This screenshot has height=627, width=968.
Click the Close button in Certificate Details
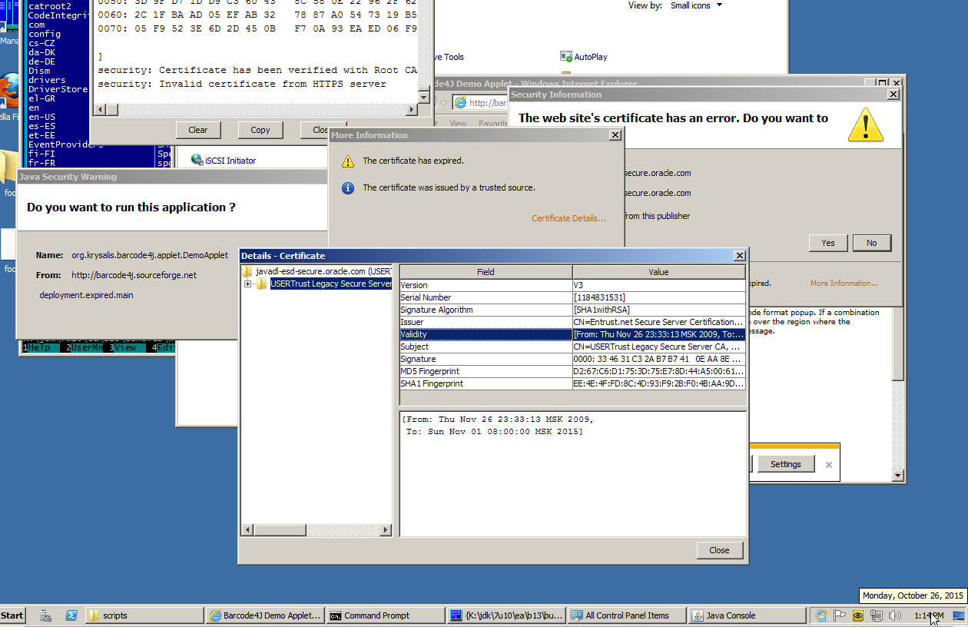pos(719,550)
